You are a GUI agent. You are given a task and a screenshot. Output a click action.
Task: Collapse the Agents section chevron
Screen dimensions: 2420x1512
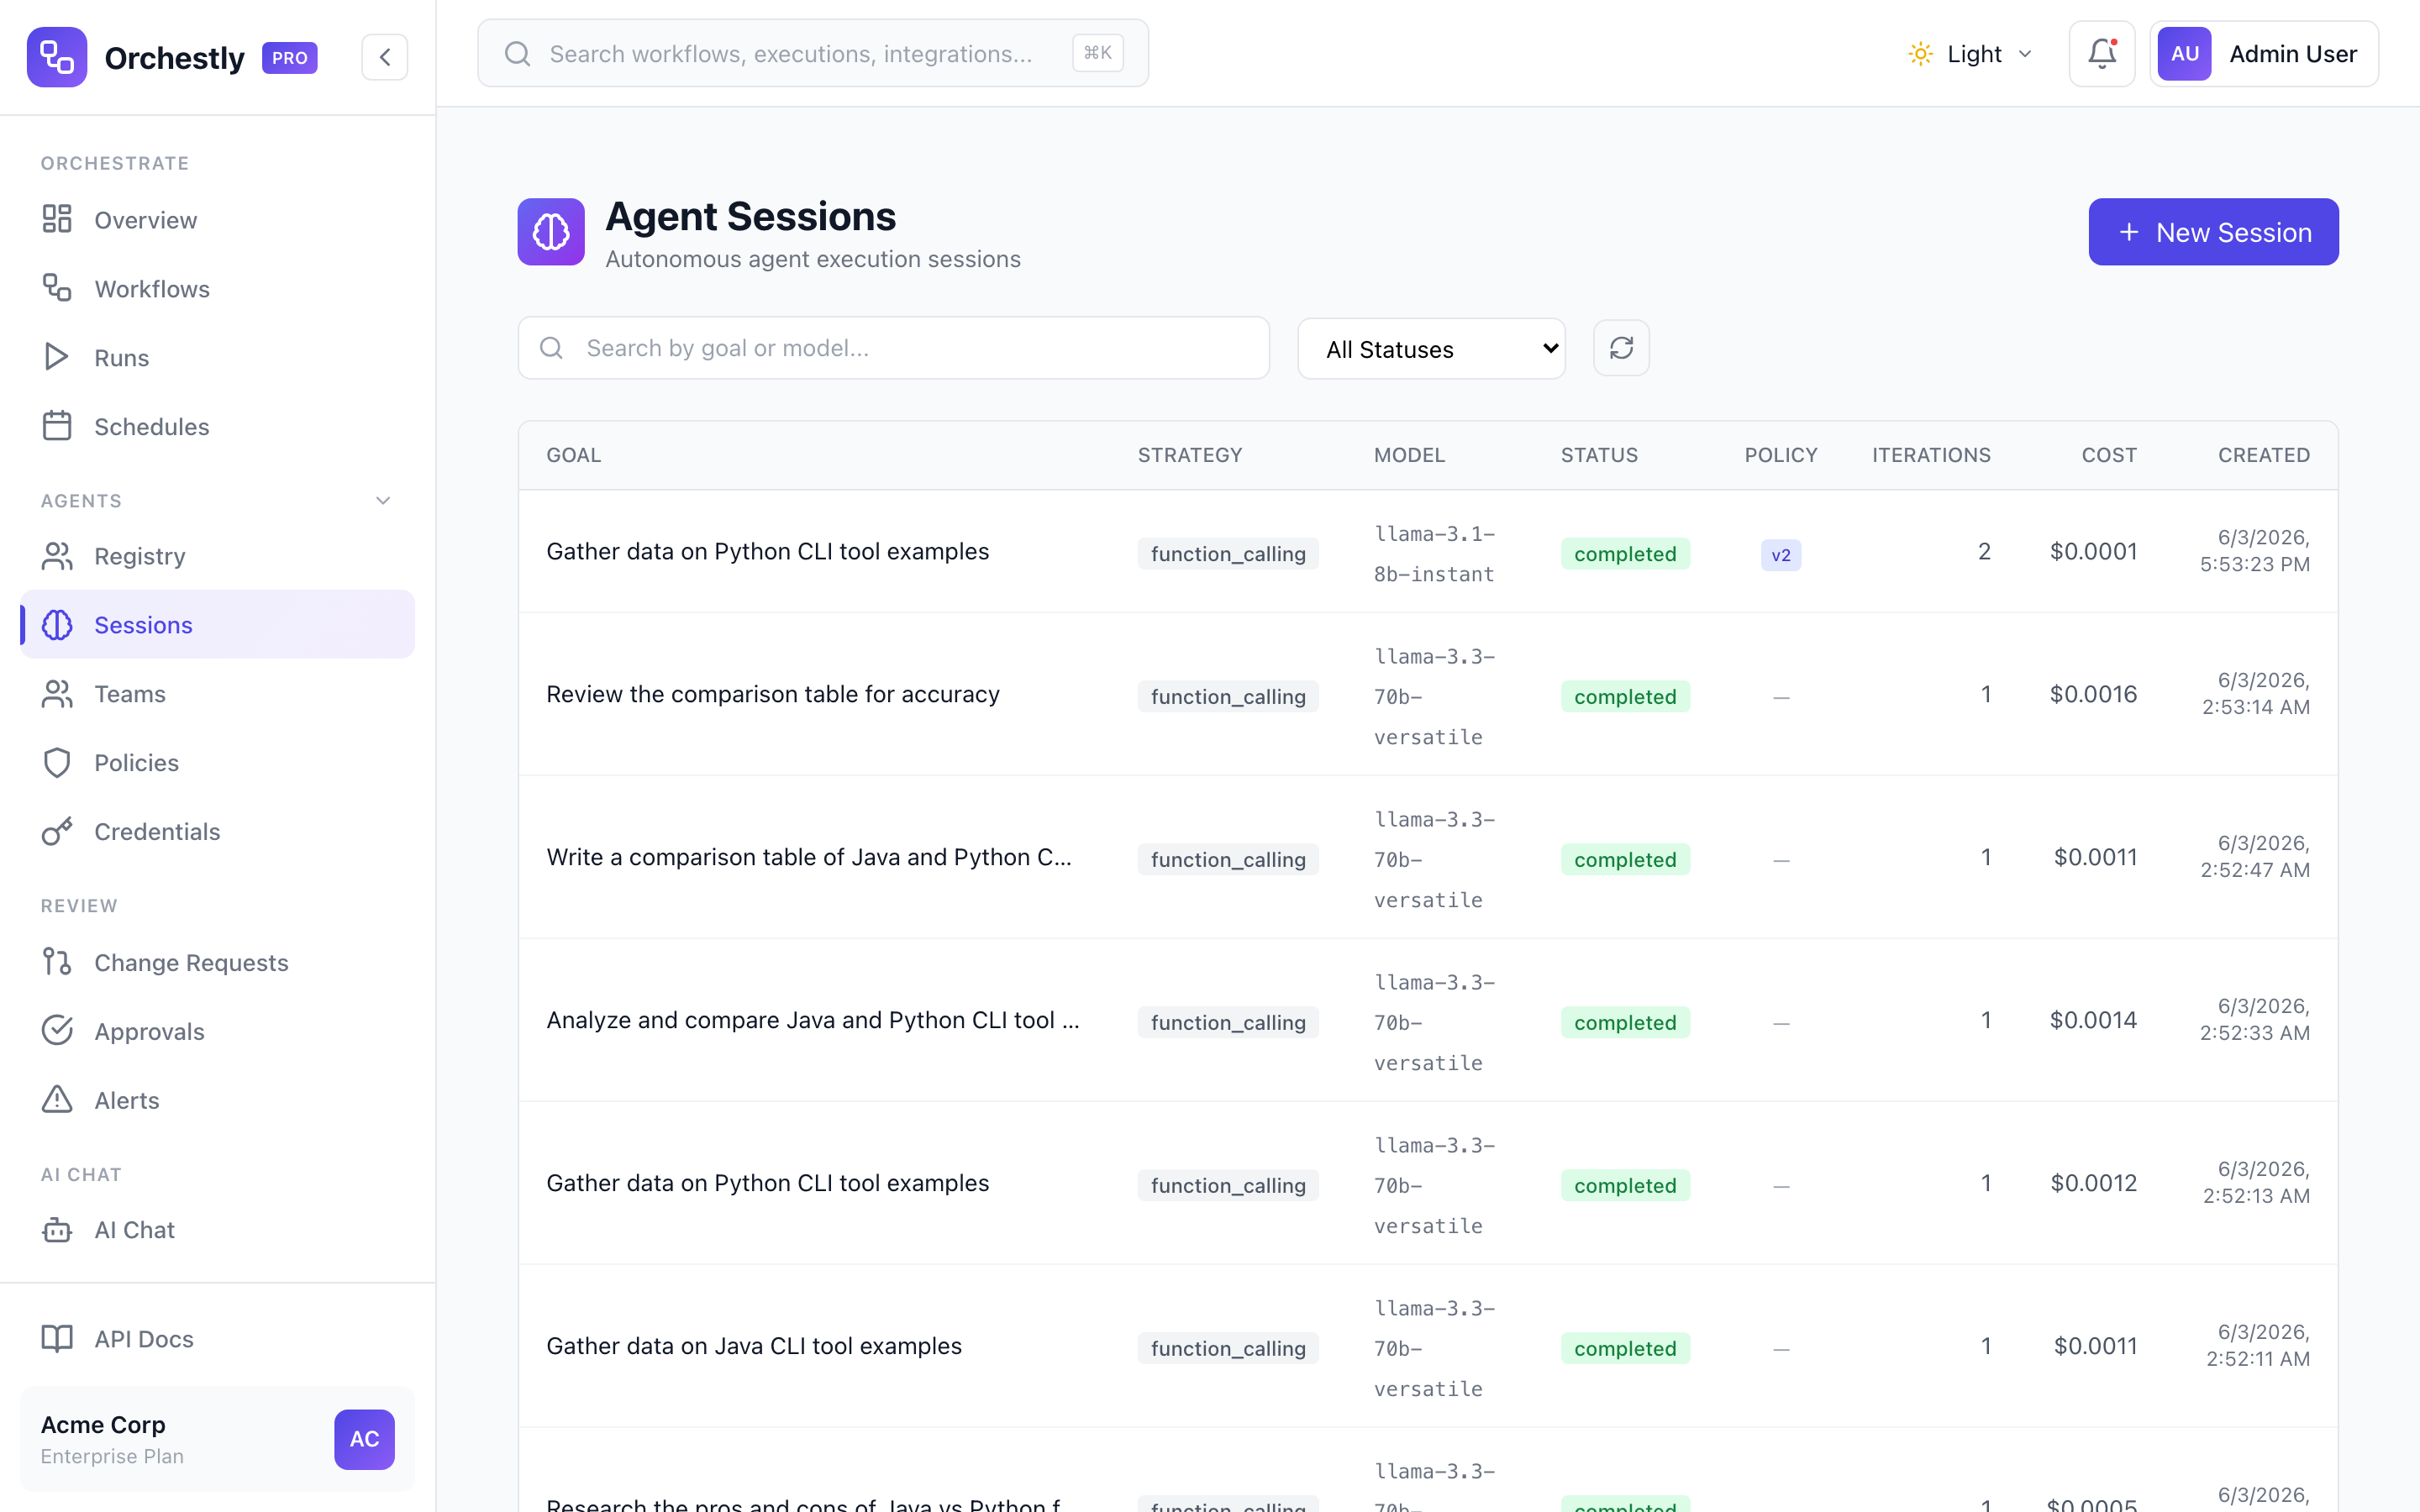383,501
